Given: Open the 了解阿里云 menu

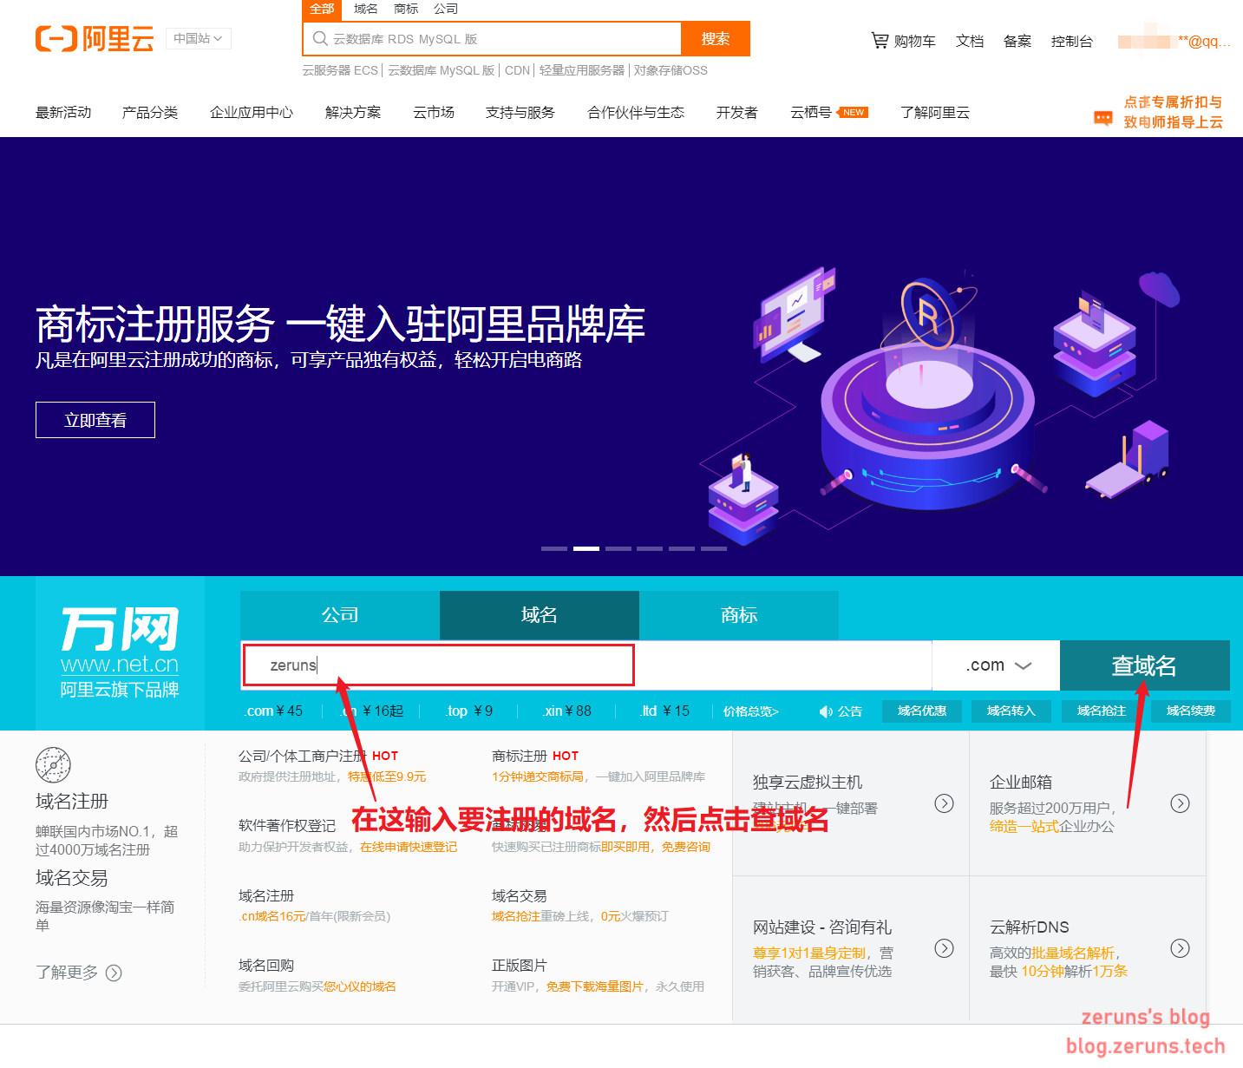Looking at the screenshot, I should [x=935, y=112].
